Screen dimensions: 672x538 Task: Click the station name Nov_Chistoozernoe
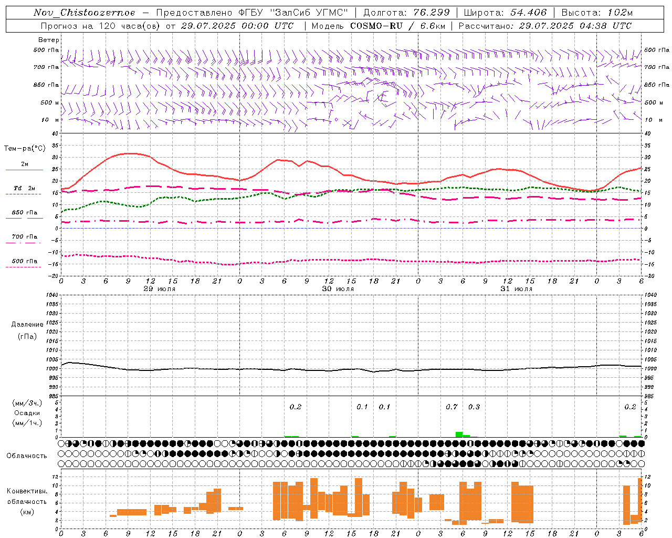[x=85, y=13]
